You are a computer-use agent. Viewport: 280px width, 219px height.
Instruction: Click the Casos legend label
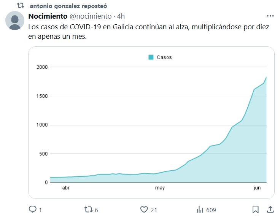(x=164, y=57)
